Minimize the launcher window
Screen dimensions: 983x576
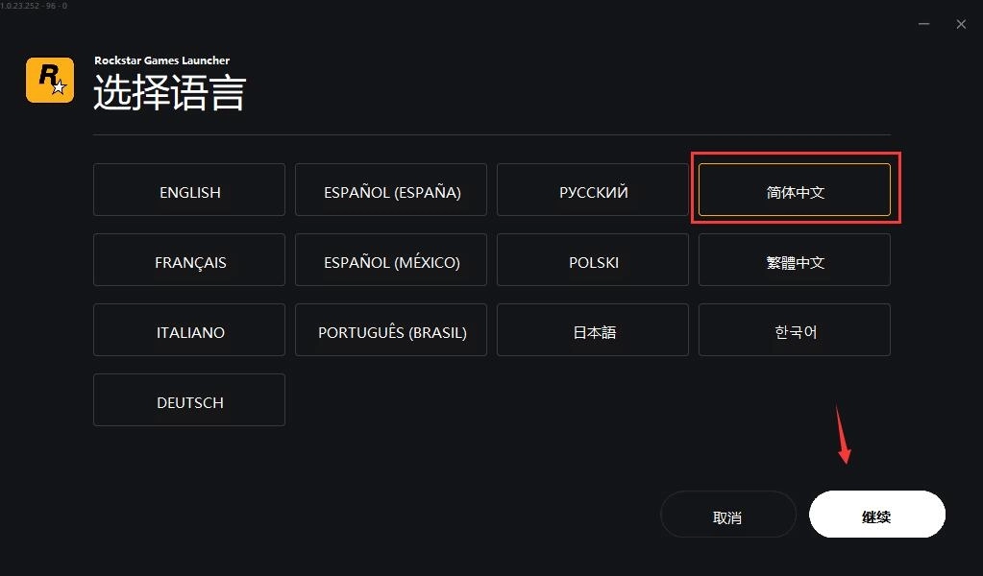[x=923, y=24]
